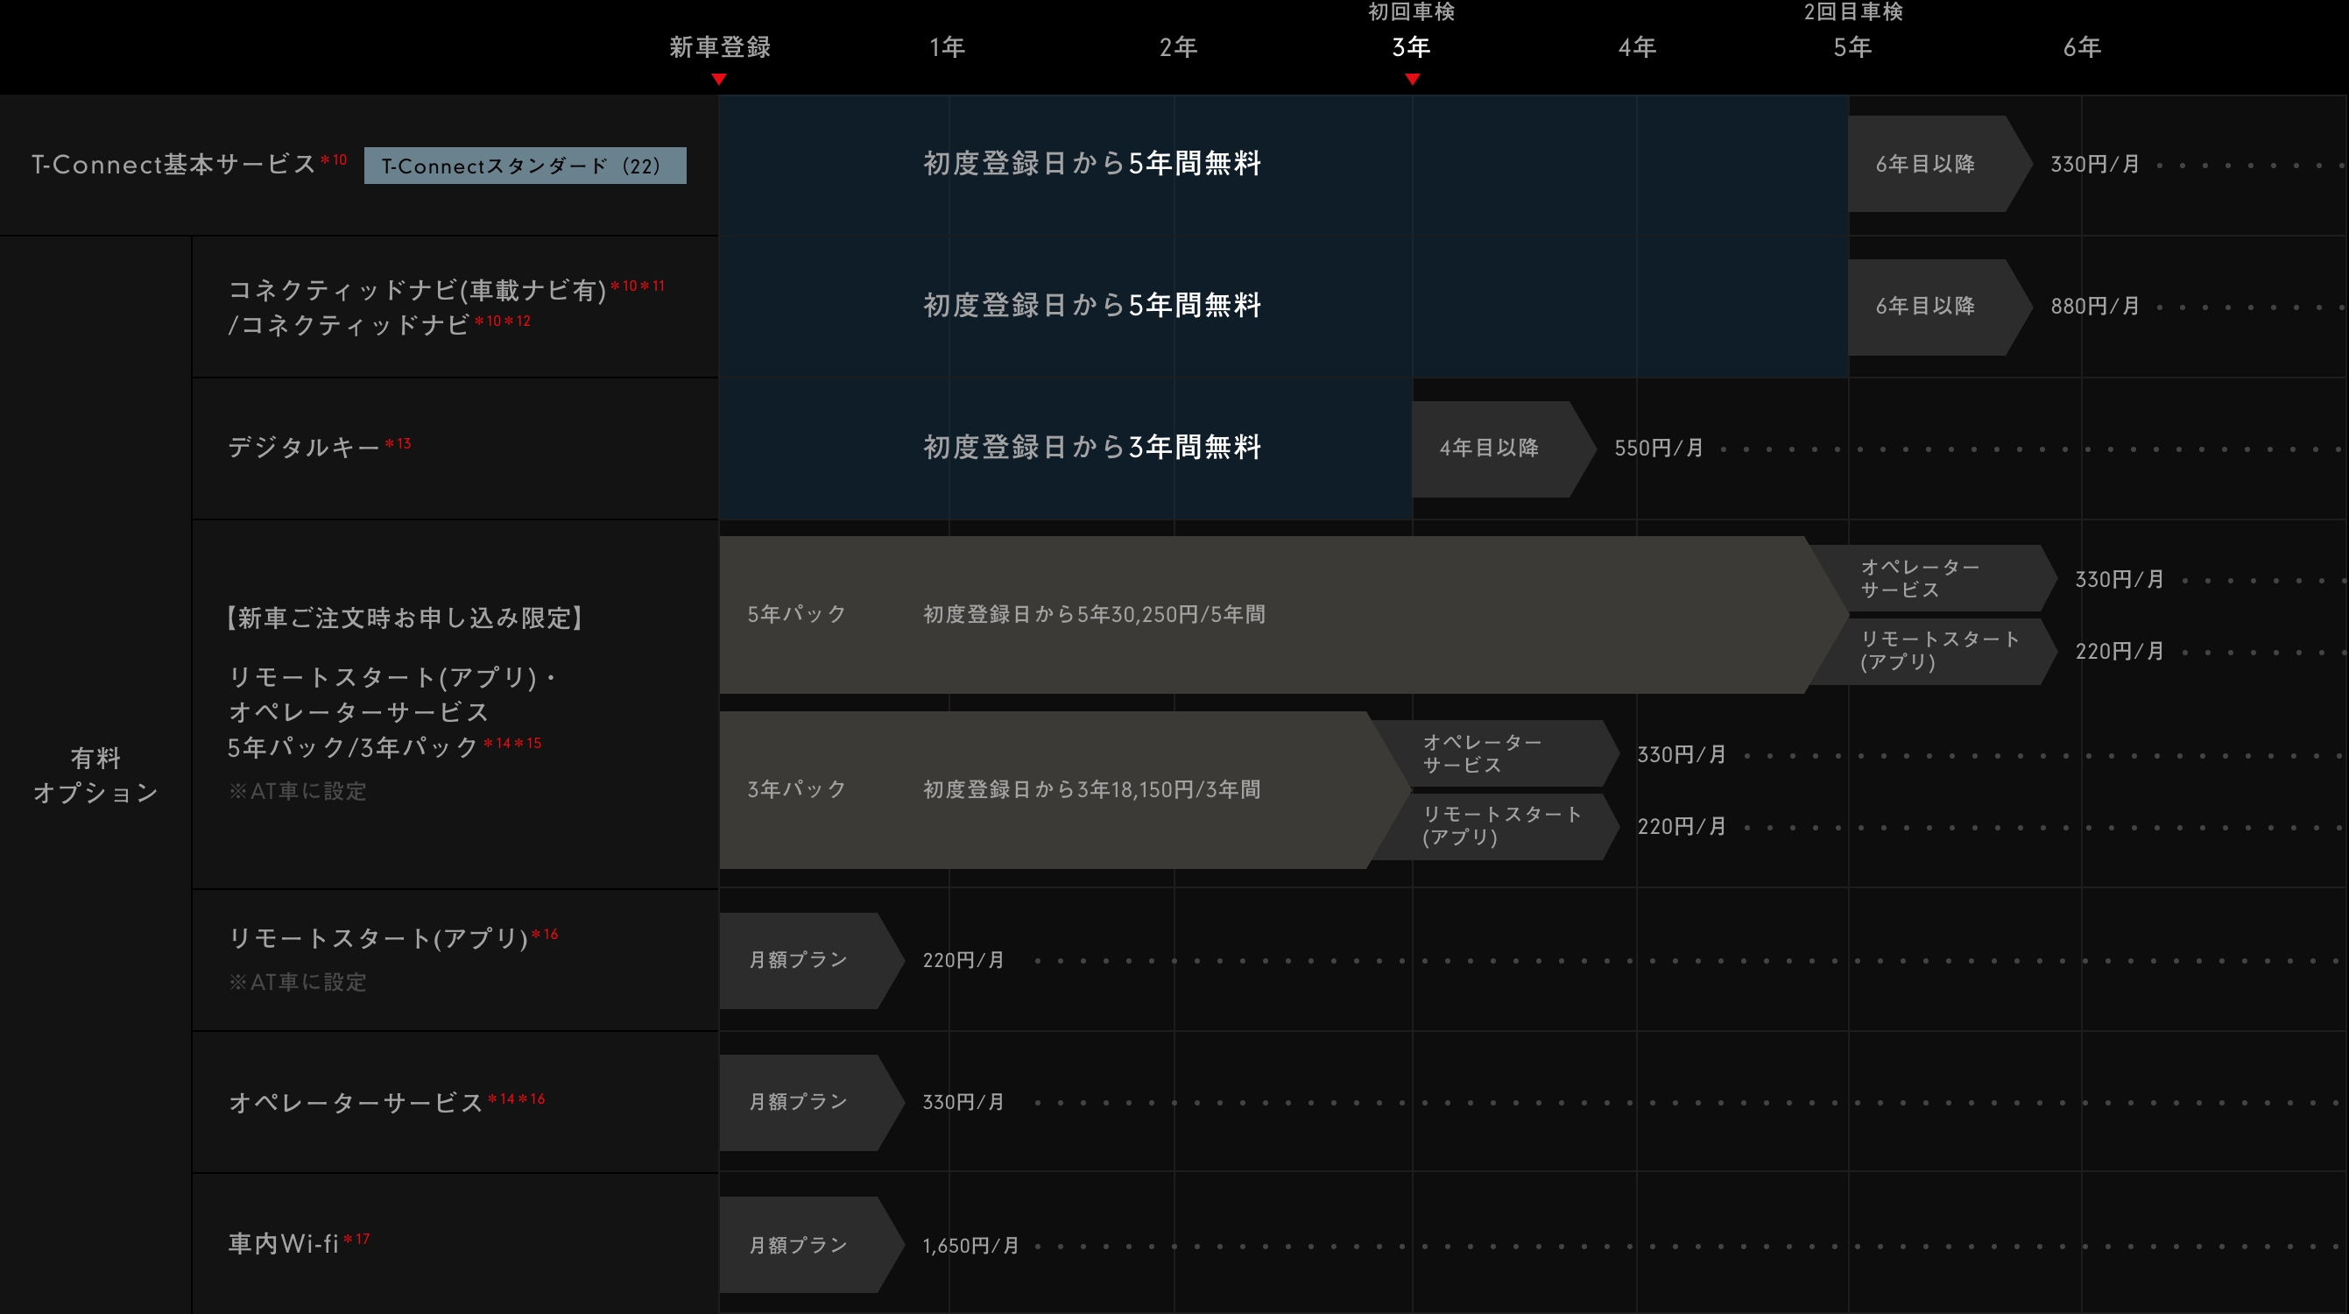Click the オペレーターサービス*14*16 row label
Viewport: 2349px width, 1314px height.
[386, 1103]
